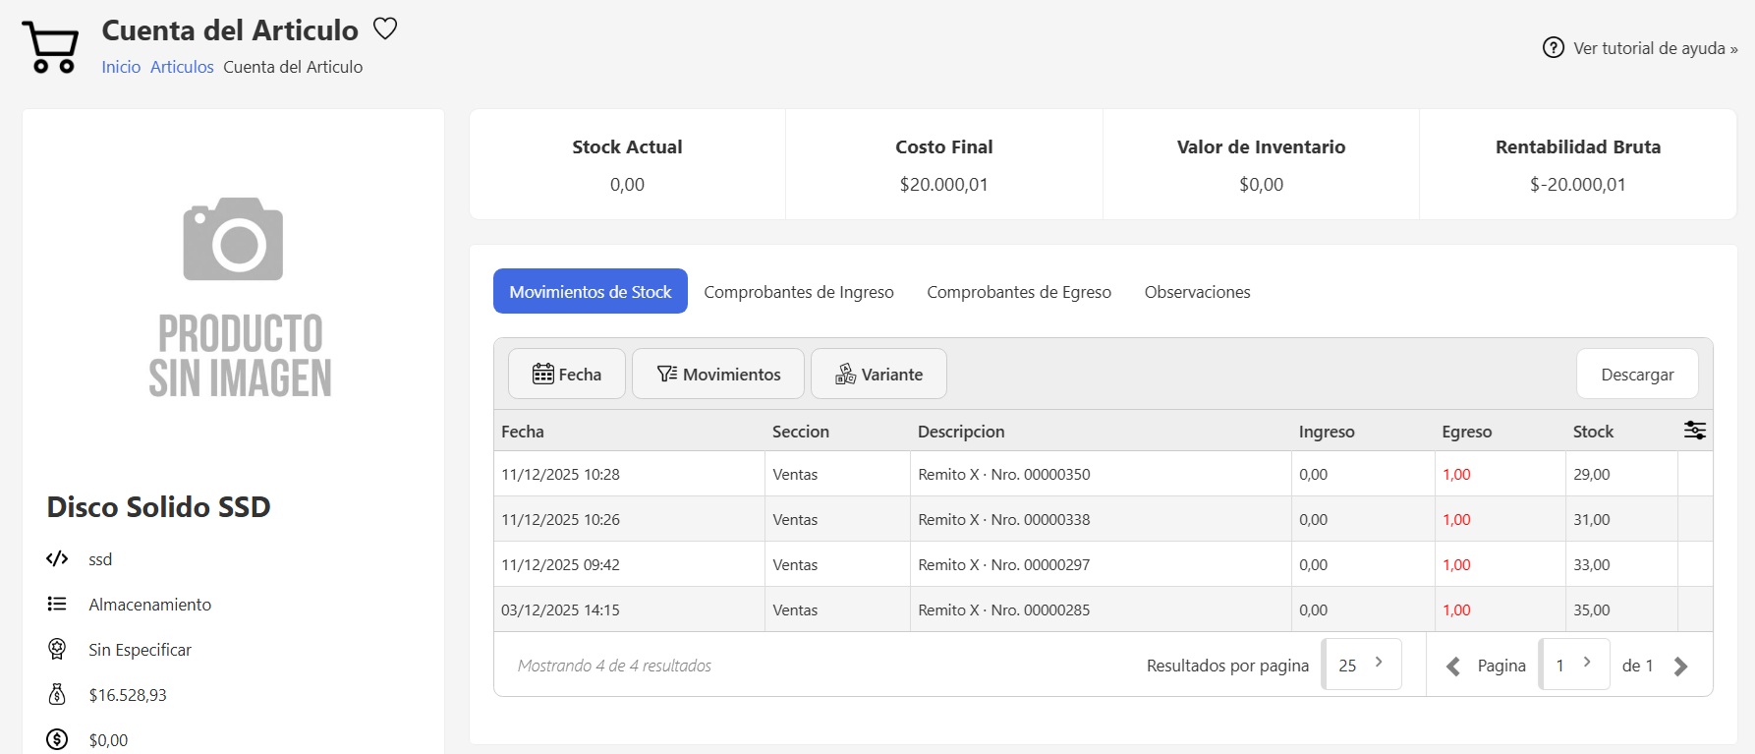1755x754 pixels.
Task: Open the Variante filter dropdown
Action: 878,375
